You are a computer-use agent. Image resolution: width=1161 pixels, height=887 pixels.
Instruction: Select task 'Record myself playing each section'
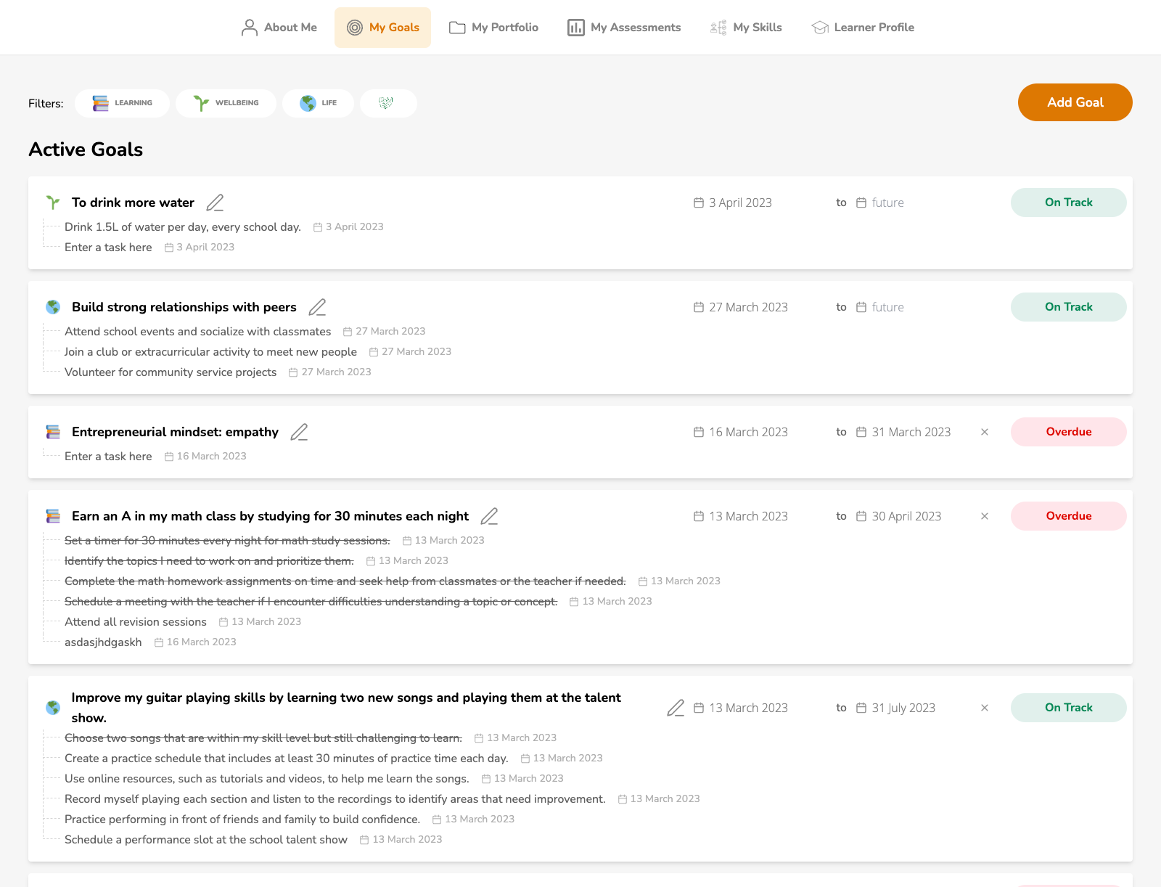point(335,799)
